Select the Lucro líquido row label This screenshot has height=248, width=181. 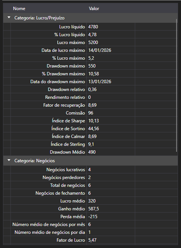pos(72,27)
